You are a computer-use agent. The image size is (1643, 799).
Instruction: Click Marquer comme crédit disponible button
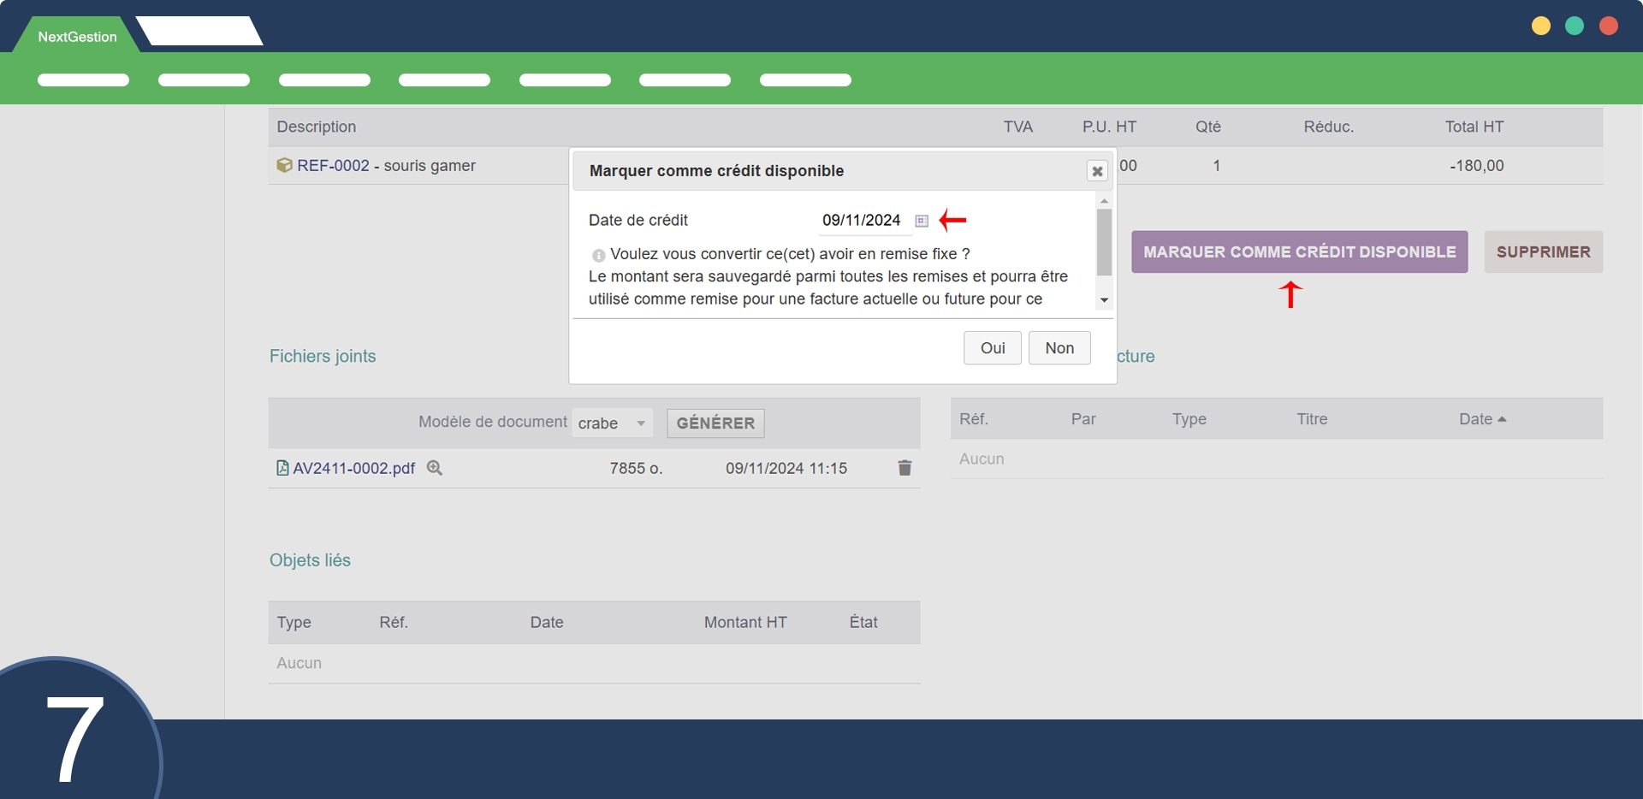(x=1298, y=252)
